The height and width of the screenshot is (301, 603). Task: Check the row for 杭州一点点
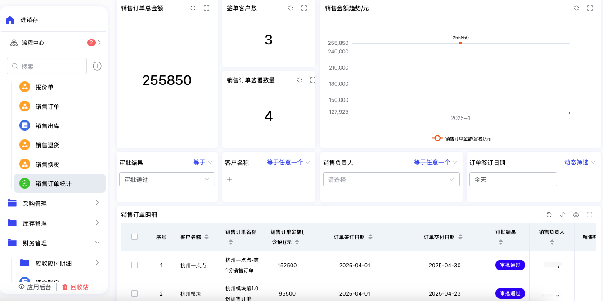coord(135,265)
